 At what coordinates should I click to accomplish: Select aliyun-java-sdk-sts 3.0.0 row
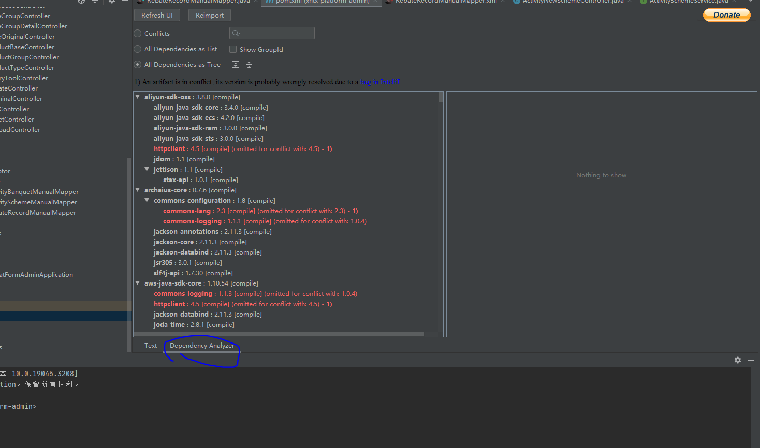coord(209,138)
